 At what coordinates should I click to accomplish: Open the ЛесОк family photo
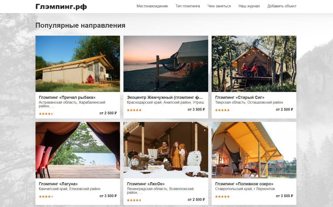[x=166, y=150]
